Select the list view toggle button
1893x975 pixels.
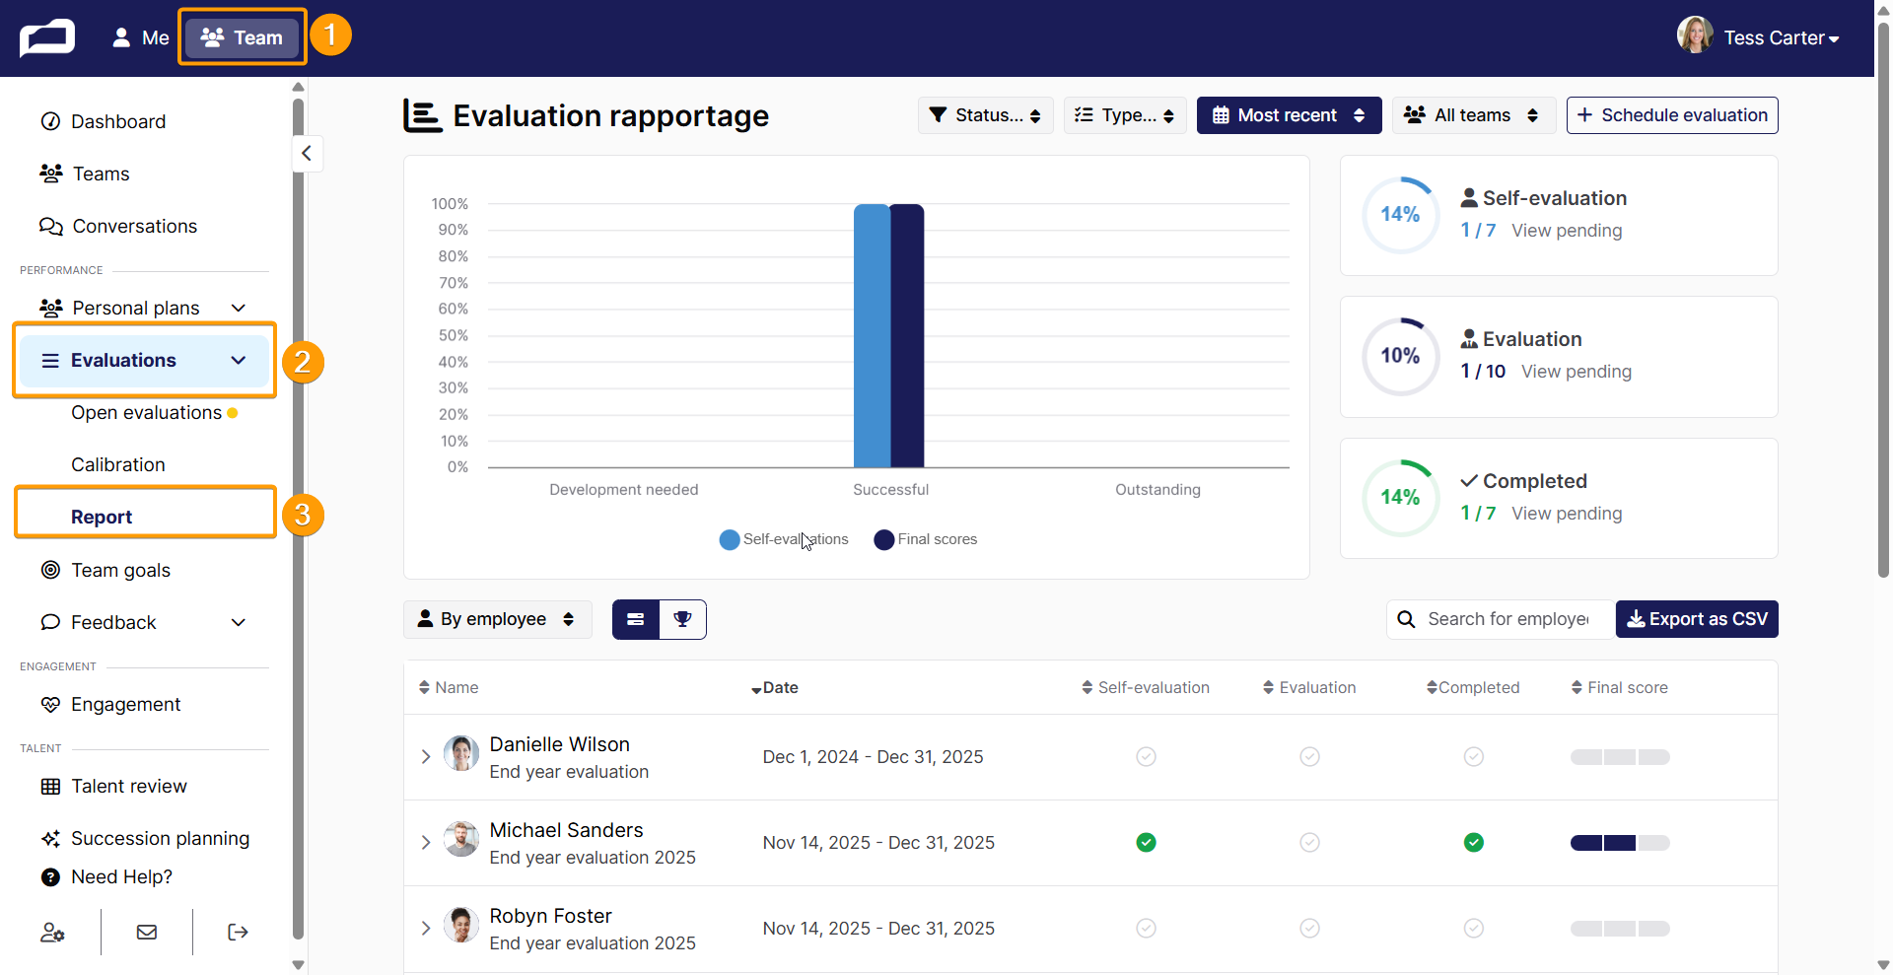coord(636,619)
